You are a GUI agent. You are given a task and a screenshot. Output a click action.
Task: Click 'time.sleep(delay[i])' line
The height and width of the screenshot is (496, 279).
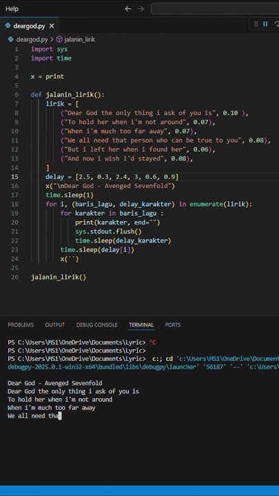[97, 250]
